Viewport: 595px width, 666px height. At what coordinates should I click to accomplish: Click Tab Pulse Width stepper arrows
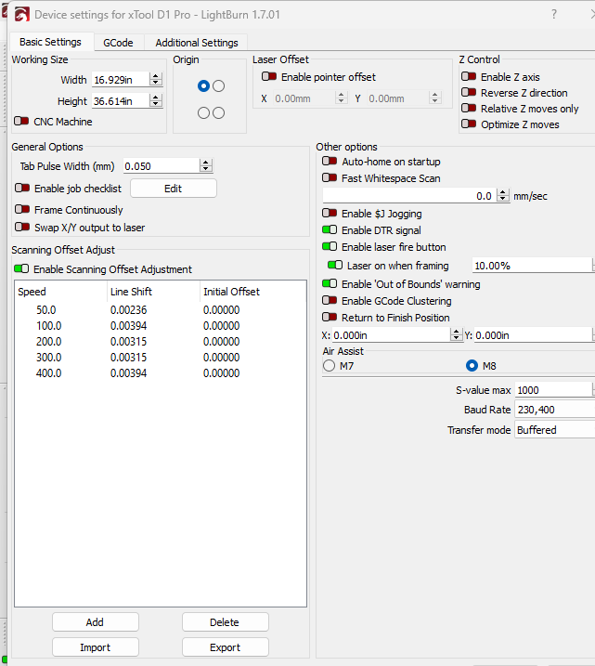206,165
